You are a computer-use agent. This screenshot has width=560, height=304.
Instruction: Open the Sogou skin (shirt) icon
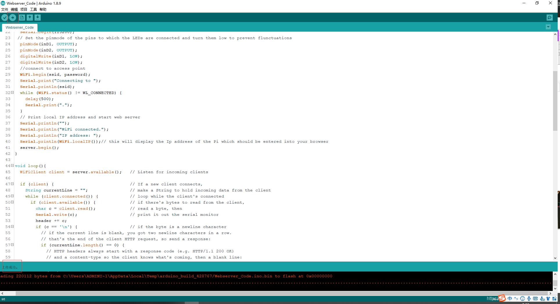coord(548,298)
